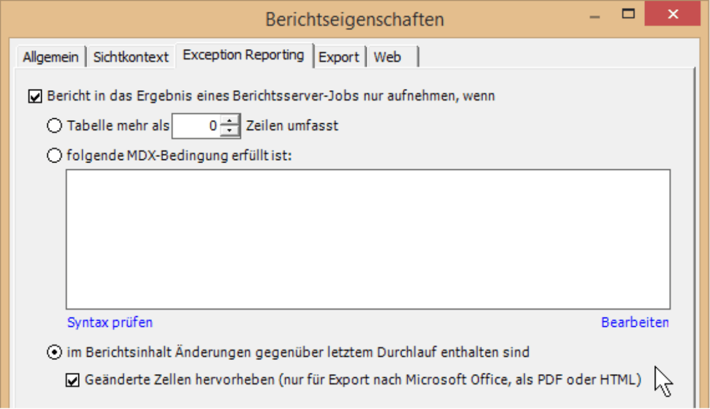Switch to the Allgemein tab

50,57
